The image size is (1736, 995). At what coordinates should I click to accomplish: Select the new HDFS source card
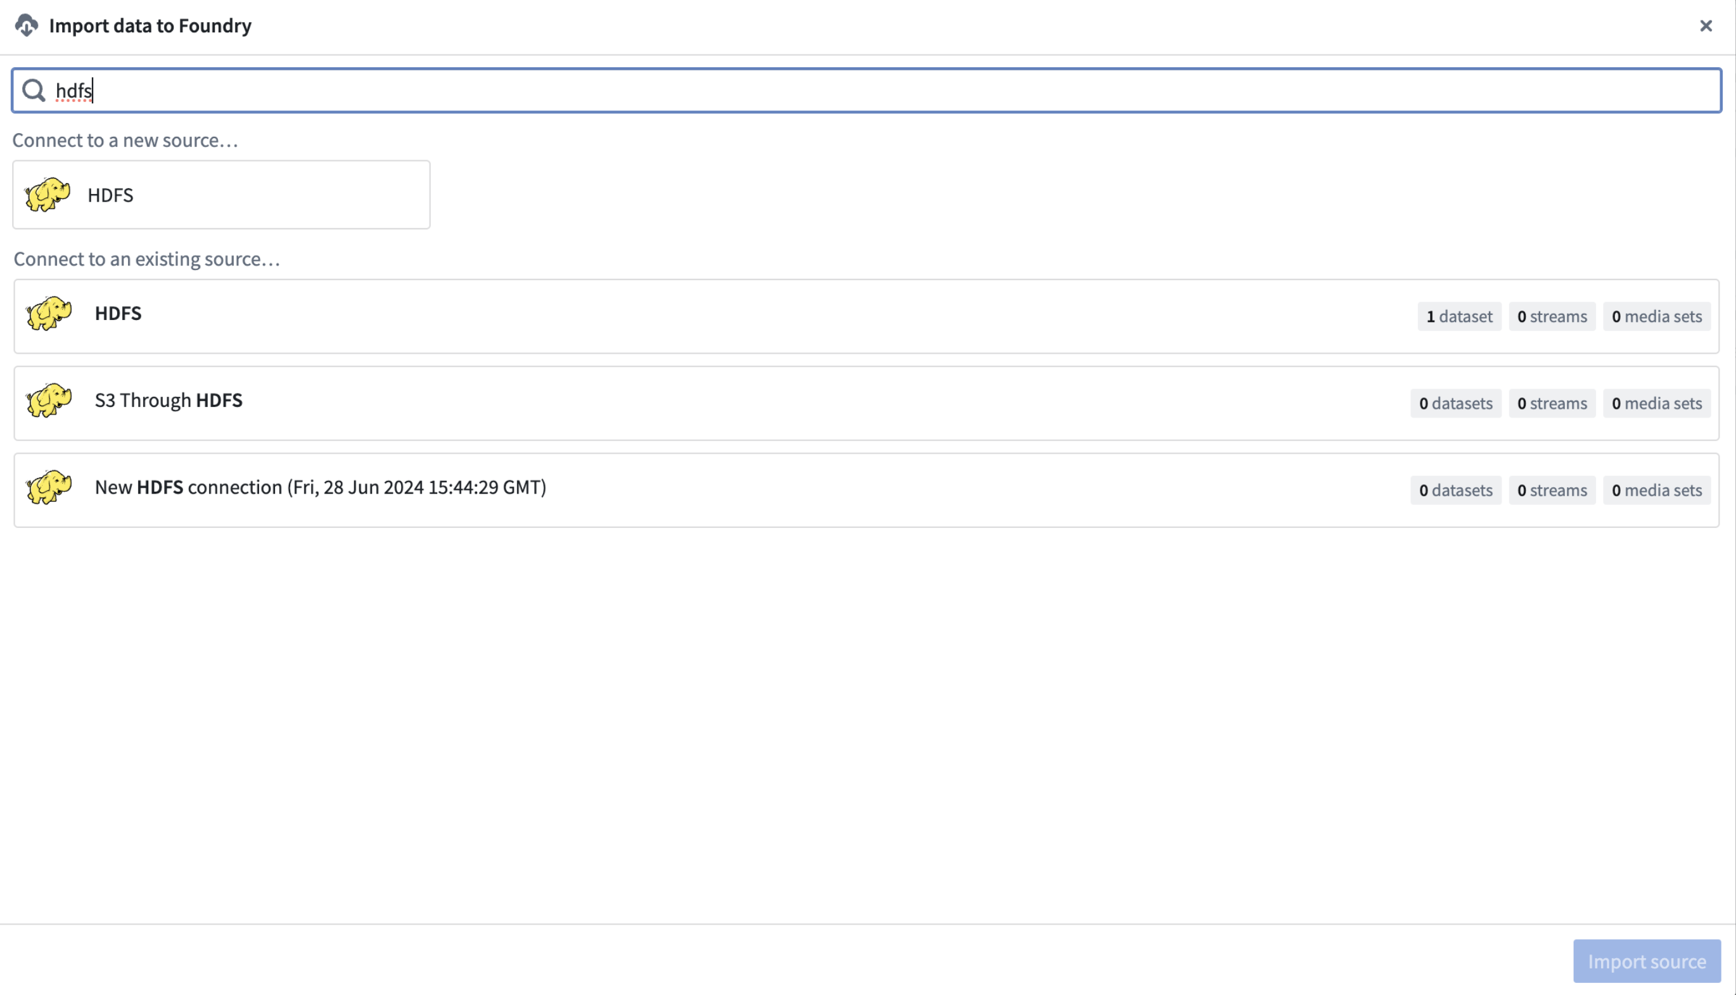click(221, 195)
